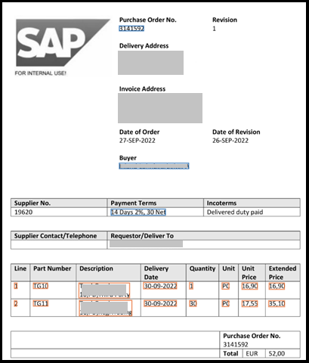The image size is (309, 363).
Task: Select extended price 35,10
Action: 277,303
